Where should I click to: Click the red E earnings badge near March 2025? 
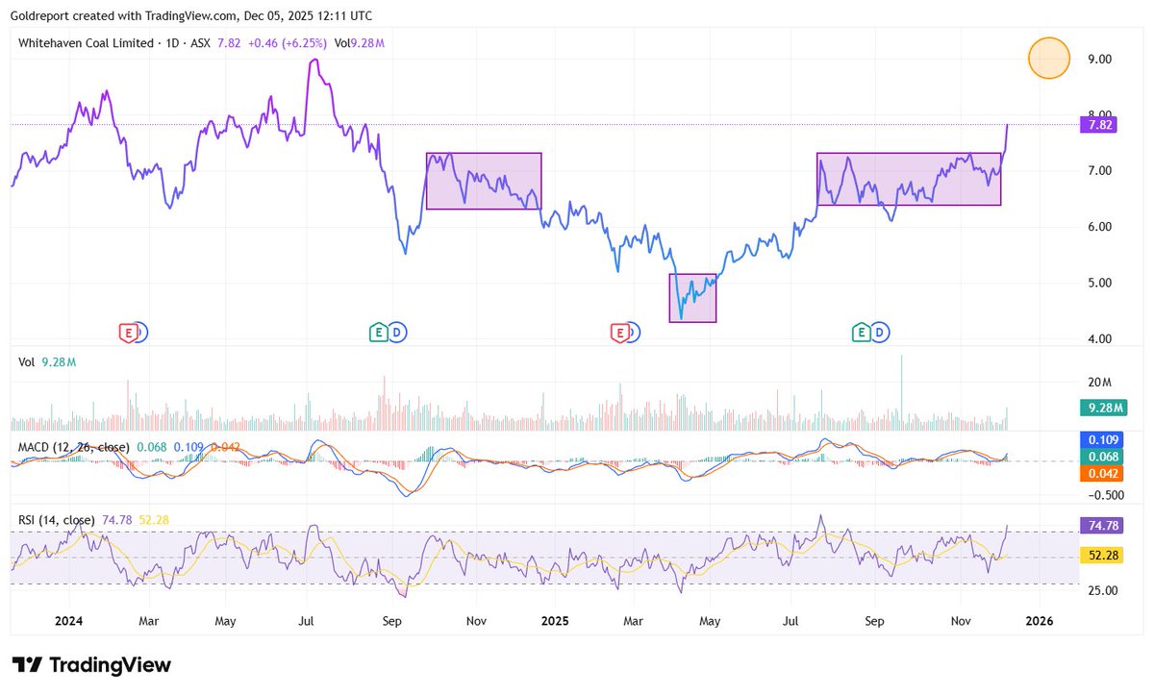[620, 332]
